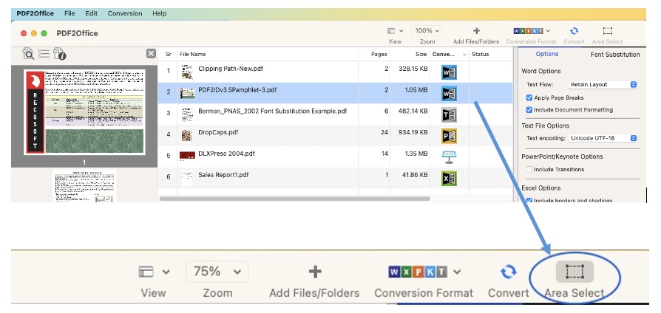
Task: Click the list view icon in left panel
Action: (44, 53)
